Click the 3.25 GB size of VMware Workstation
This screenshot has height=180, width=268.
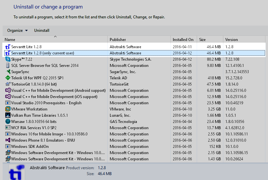click(214, 109)
